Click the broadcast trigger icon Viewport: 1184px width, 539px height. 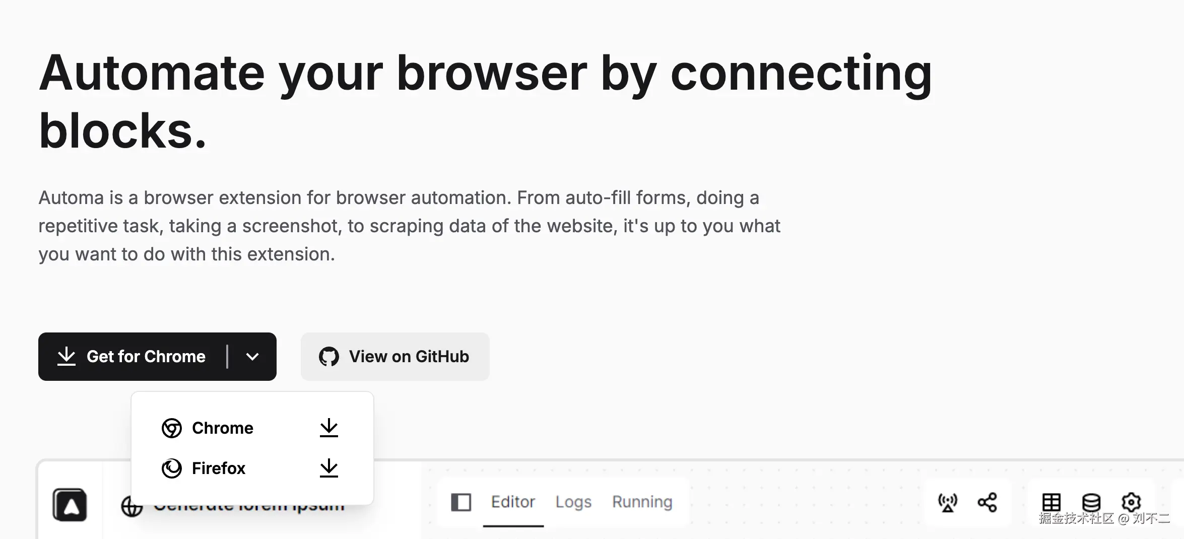(947, 502)
